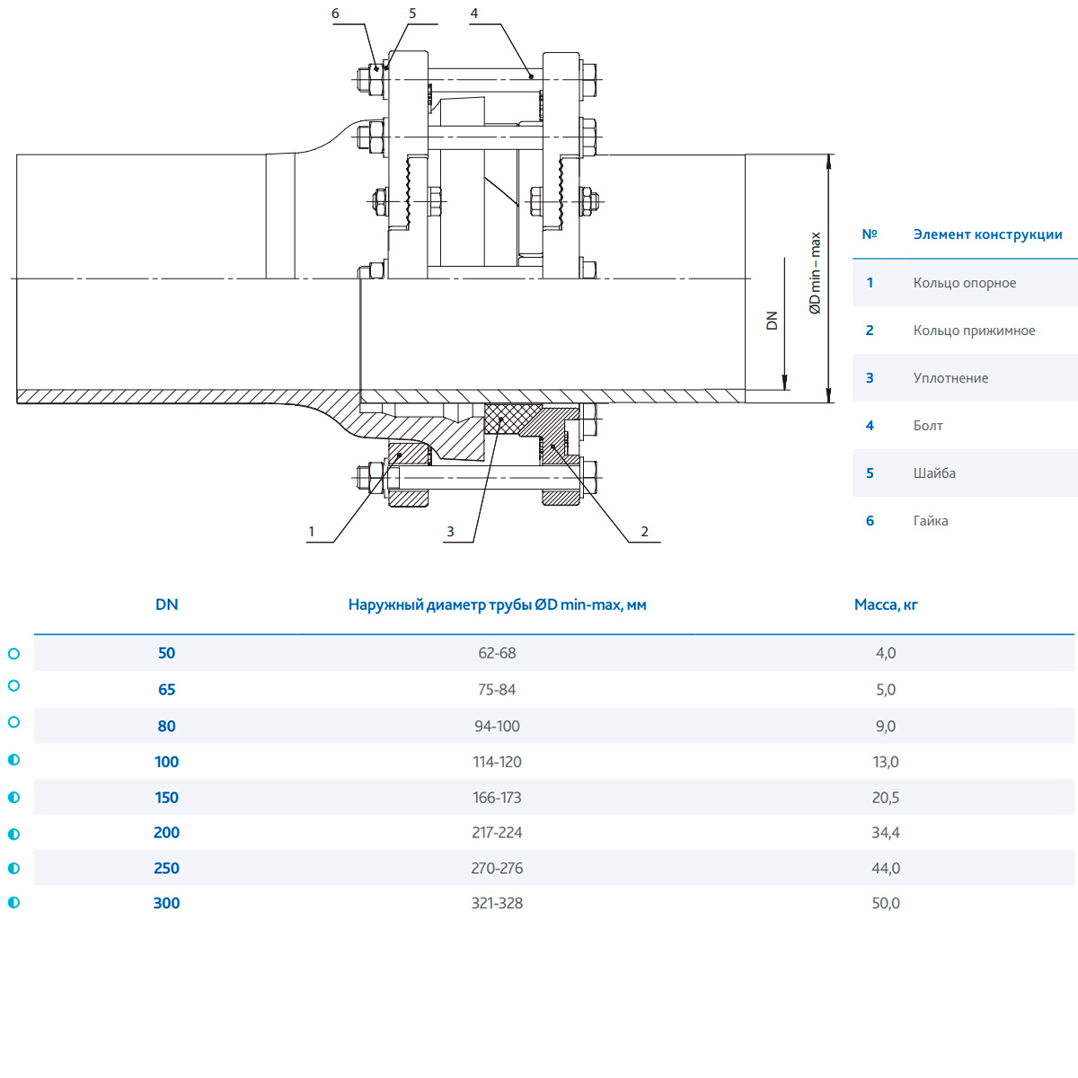Click the 'Элемент конструкции' legend header

[987, 234]
